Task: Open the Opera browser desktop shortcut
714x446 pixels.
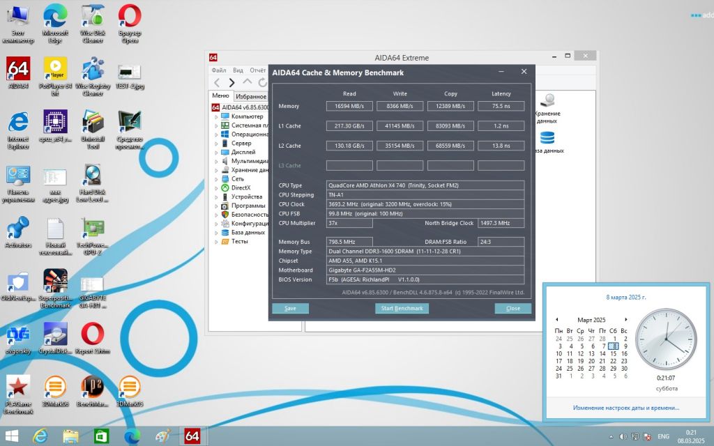Action: pos(130,24)
